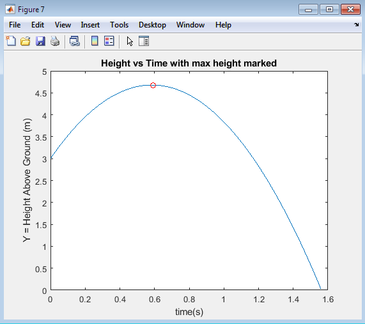
Task: Open file using the folder icon
Action: (x=26, y=41)
